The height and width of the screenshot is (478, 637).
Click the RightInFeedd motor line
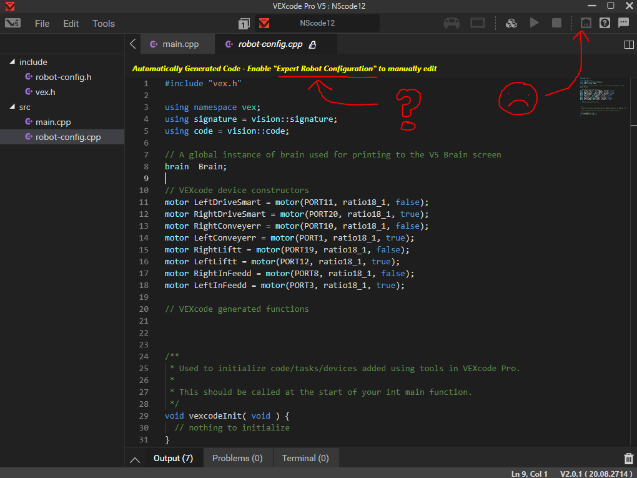[289, 273]
